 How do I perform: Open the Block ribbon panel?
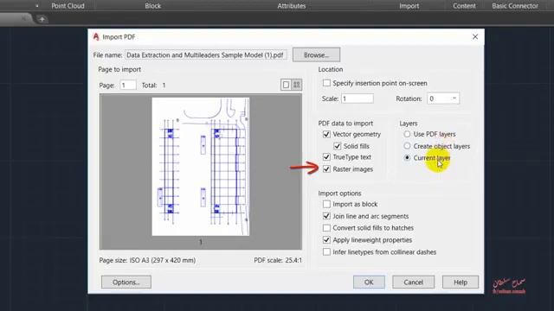(x=152, y=6)
